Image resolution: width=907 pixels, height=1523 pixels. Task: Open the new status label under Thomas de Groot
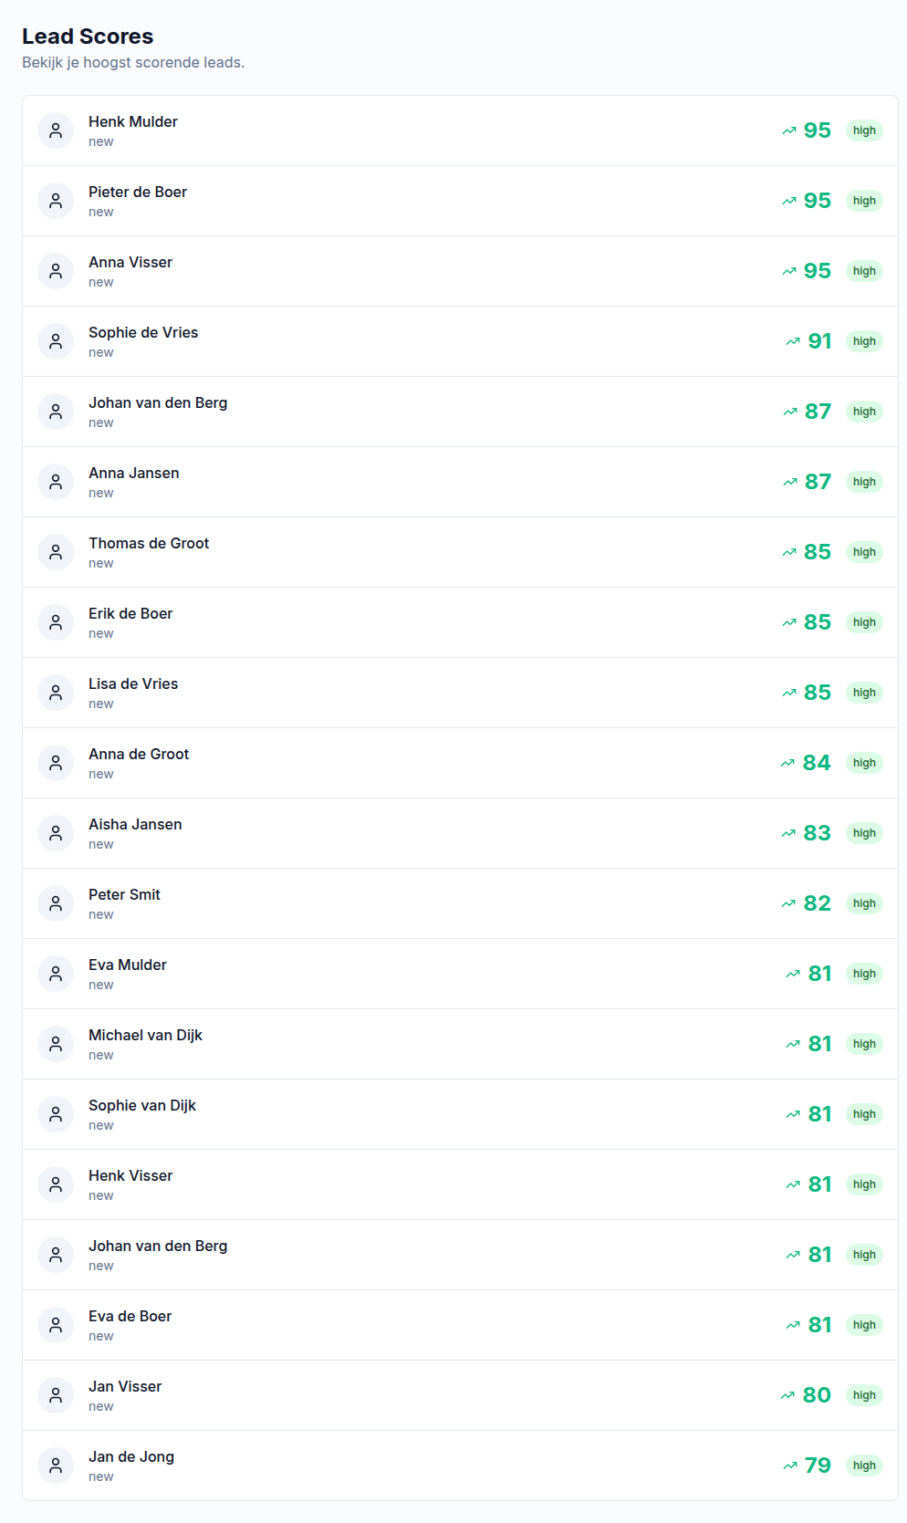coord(100,563)
